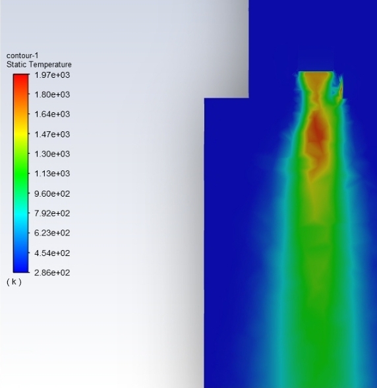Click the 2.86e+02 minimum legend value
The height and width of the screenshot is (388, 377).
(52, 273)
